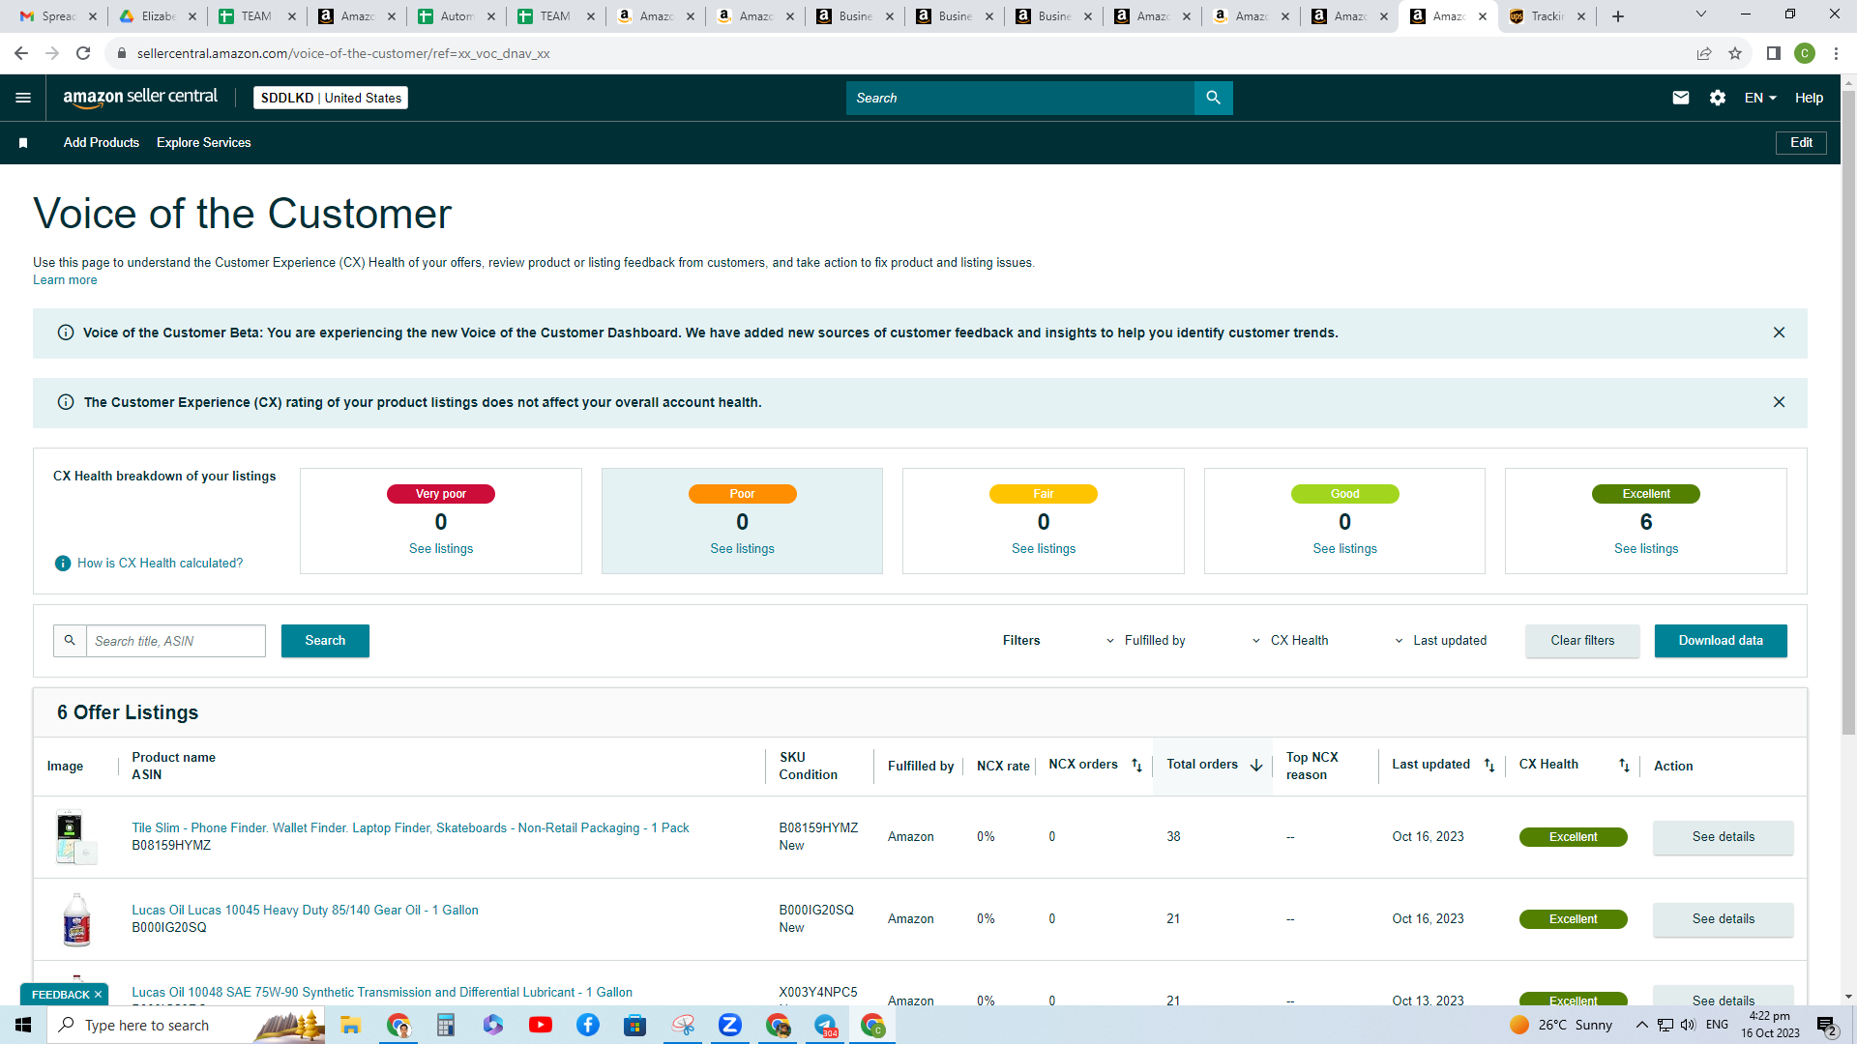Expand the Last updated filter dropdown
The height and width of the screenshot is (1044, 1857).
point(1440,641)
